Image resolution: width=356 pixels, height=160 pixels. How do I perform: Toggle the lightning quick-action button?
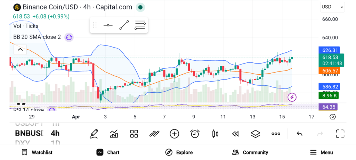pos(293,97)
